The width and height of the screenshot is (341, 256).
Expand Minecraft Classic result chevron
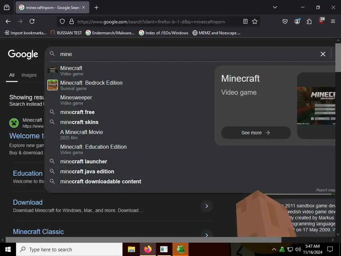point(206,235)
